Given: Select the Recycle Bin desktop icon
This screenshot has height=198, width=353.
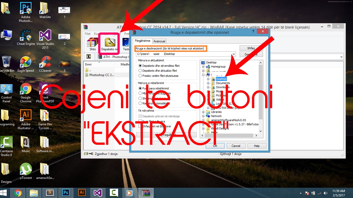Looking at the screenshot, I should click(6, 64).
